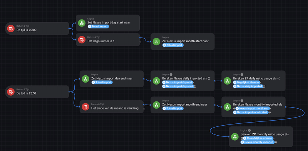
Task: Click the red calendar icon on the 'Het dagnummer is 1' card
Action: coord(82,40)
